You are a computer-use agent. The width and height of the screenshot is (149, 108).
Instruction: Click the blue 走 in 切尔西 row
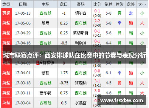(131, 13)
